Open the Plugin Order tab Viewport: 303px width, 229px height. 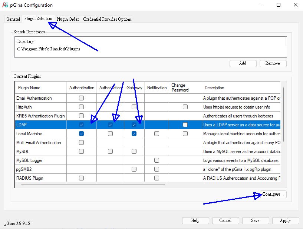click(x=67, y=19)
